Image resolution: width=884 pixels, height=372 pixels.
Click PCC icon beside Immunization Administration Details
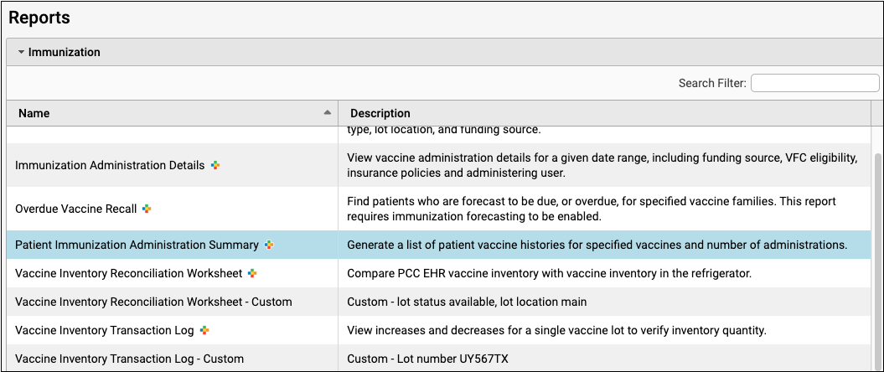(215, 165)
